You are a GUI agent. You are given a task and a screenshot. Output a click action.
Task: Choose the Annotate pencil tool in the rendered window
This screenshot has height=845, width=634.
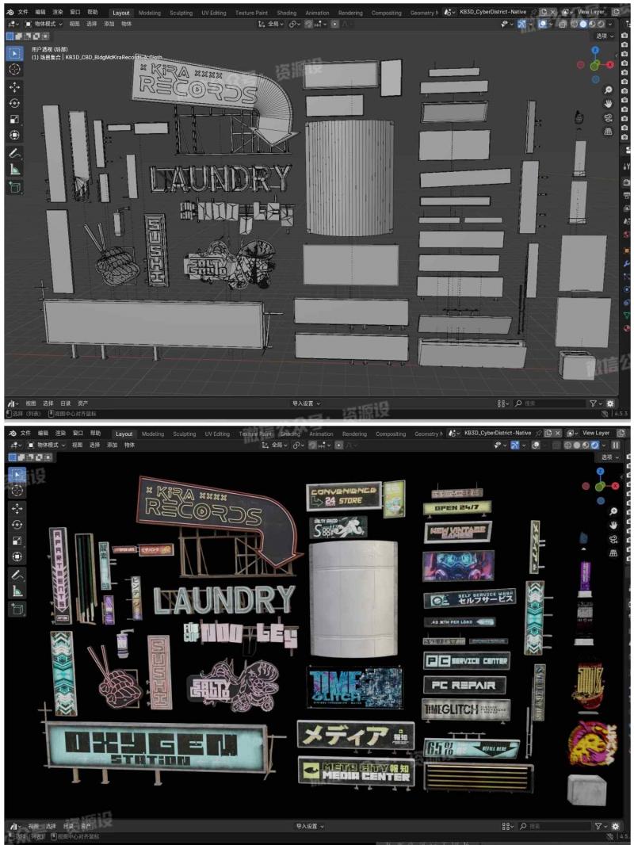coord(14,573)
